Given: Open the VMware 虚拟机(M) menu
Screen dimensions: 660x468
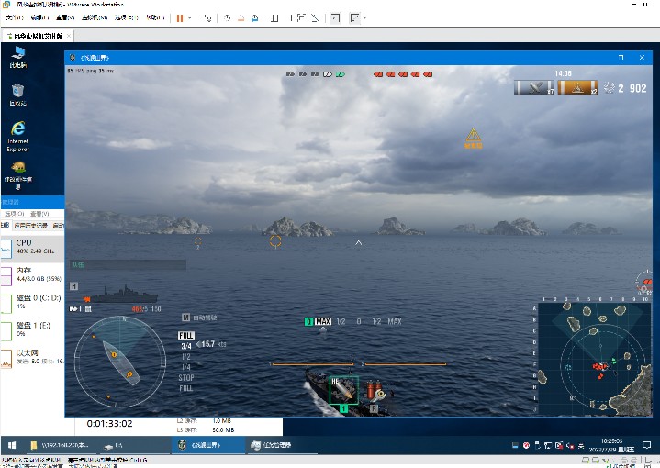Looking at the screenshot, I should 95,17.
